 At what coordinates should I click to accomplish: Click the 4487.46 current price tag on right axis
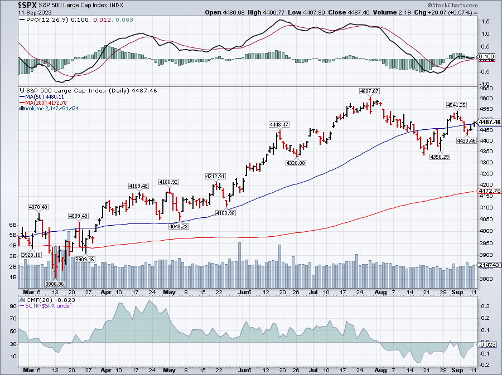click(489, 122)
